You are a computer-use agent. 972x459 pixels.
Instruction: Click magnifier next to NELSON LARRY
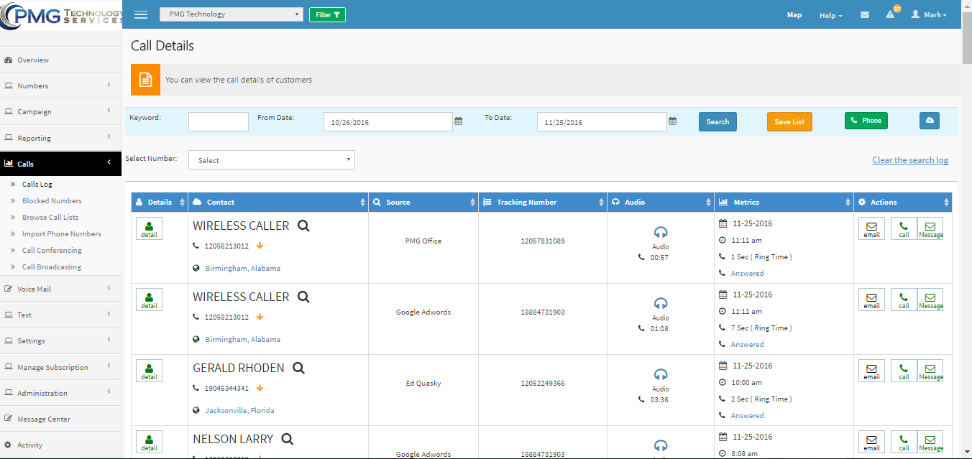[x=287, y=439]
